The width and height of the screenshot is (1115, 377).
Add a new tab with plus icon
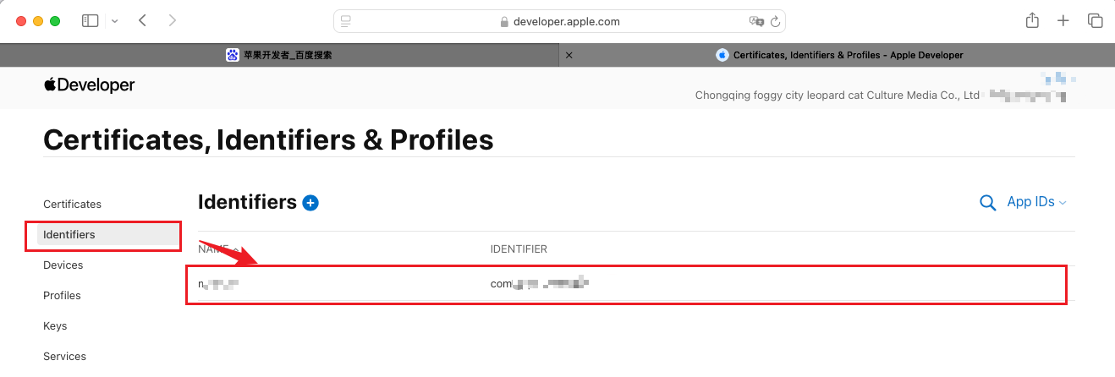[1063, 21]
